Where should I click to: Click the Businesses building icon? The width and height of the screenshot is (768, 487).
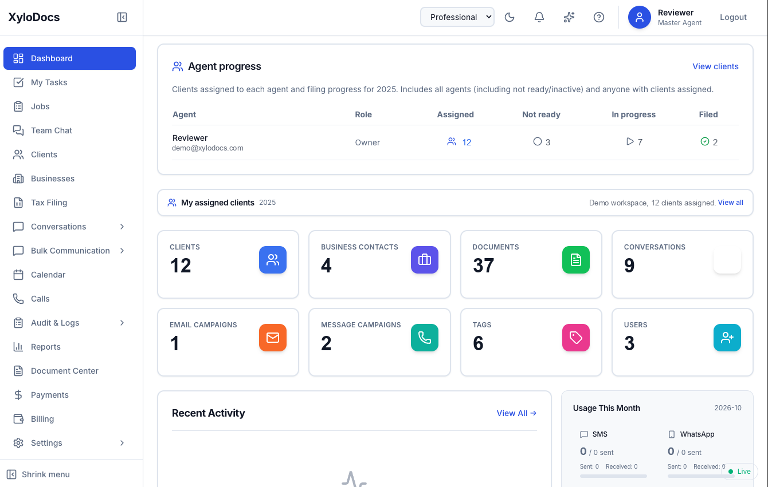click(18, 179)
